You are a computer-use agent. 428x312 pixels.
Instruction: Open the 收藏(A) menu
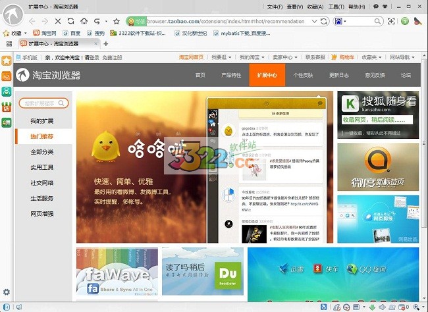point(315,7)
